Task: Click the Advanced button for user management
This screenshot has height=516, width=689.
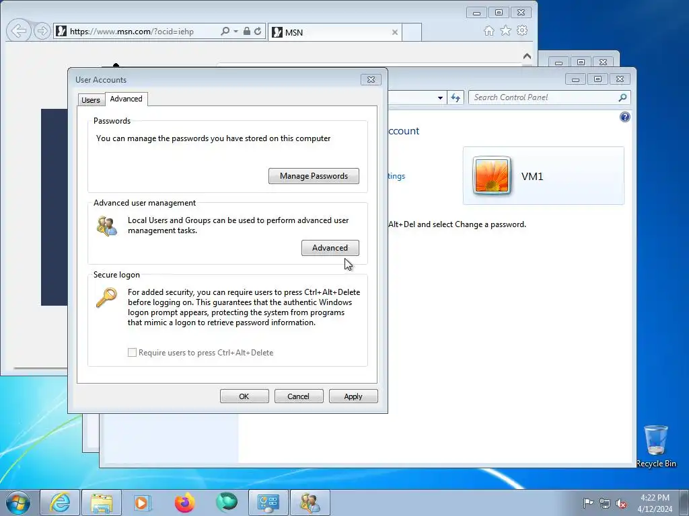Action: click(330, 248)
